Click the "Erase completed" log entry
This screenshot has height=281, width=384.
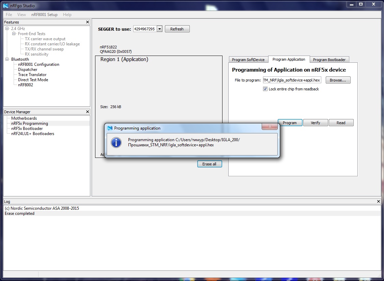(x=20, y=213)
